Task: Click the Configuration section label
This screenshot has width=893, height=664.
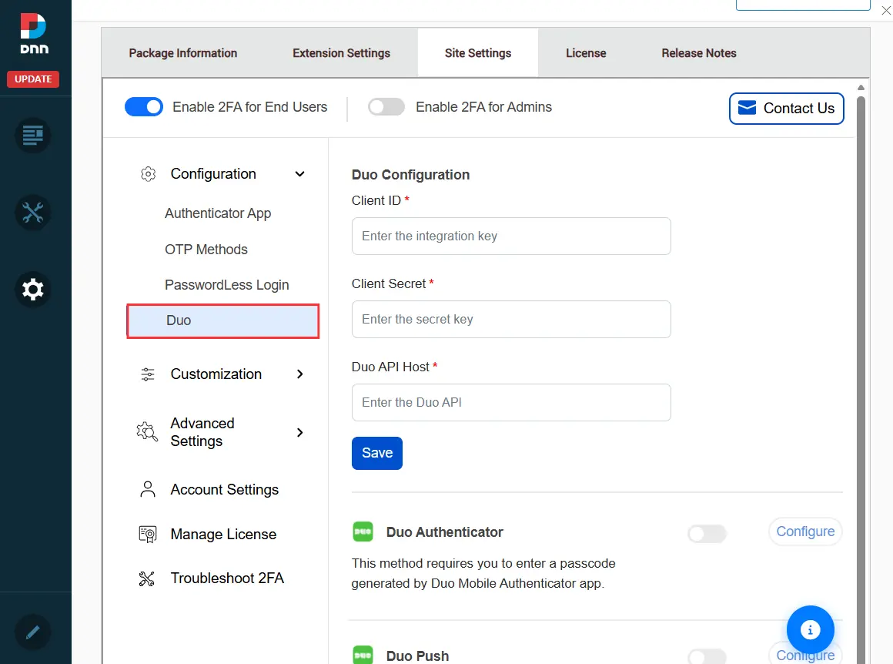Action: click(x=213, y=174)
